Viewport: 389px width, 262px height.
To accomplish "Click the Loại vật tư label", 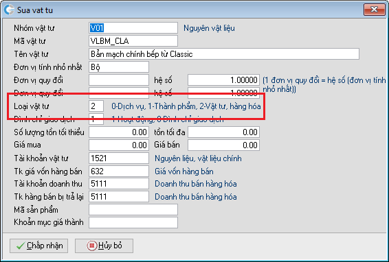I will click(x=31, y=106).
